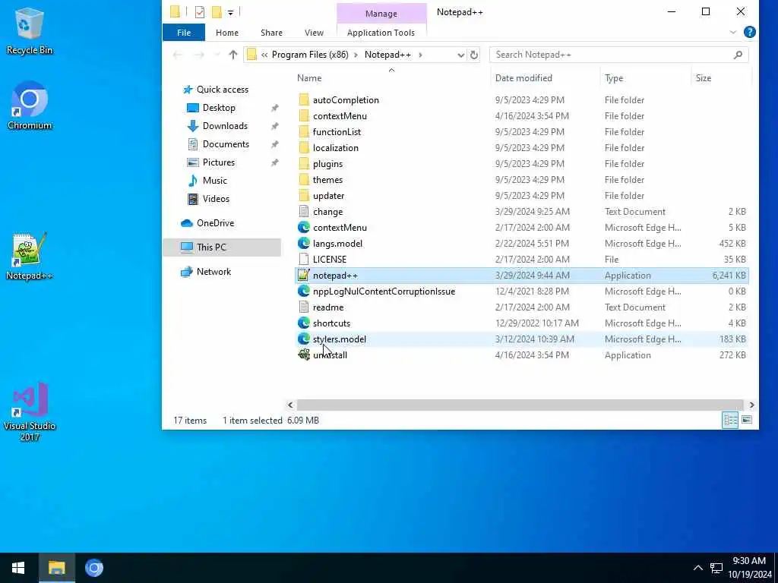
Task: Click Chromium icon on the taskbar
Action: [93, 568]
